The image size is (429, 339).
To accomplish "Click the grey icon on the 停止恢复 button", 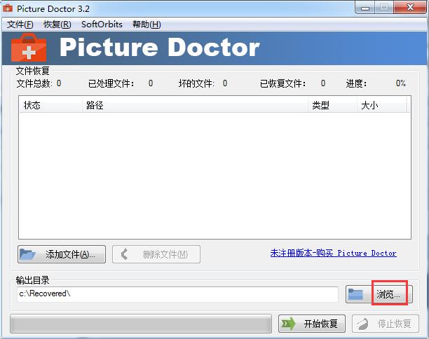I will click(362, 324).
